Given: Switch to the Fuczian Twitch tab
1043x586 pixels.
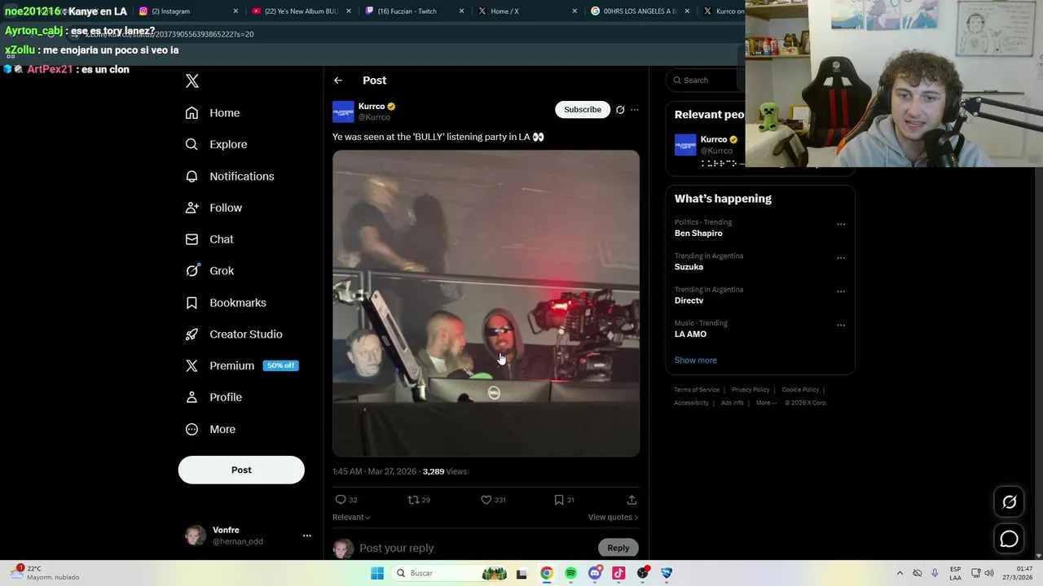Looking at the screenshot, I should pos(412,11).
